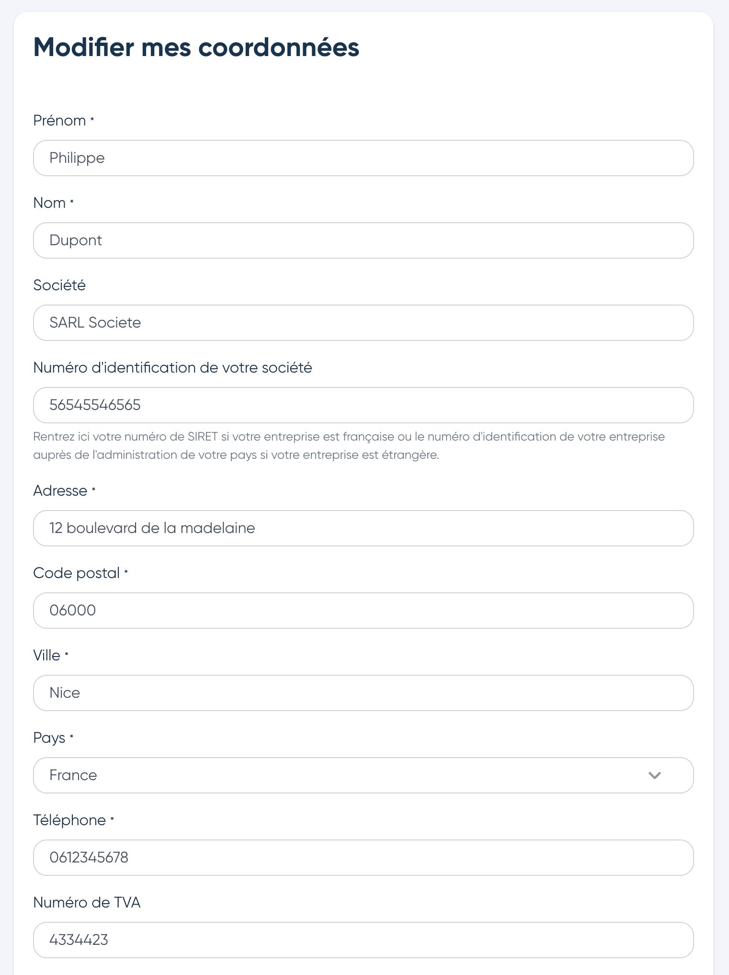Click the Adresse label
This screenshot has height=975, width=729.
tap(60, 490)
